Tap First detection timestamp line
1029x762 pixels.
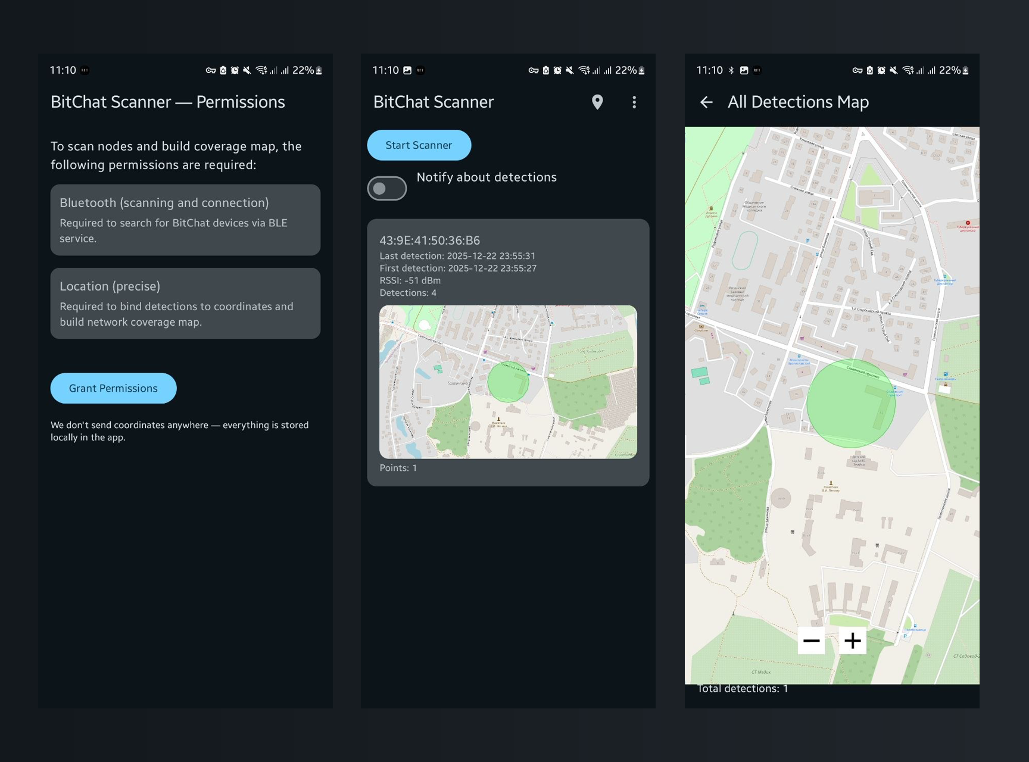(458, 268)
